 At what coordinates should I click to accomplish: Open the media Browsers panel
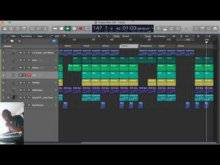[x=215, y=28]
